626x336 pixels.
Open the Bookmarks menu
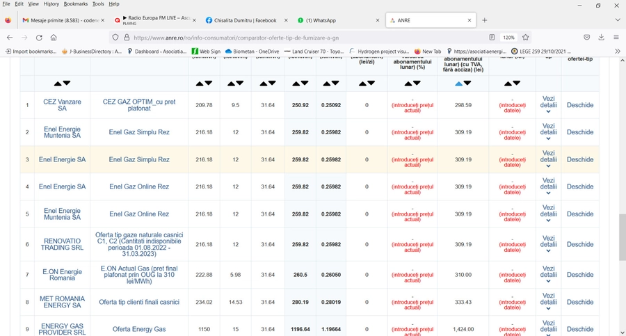click(75, 4)
